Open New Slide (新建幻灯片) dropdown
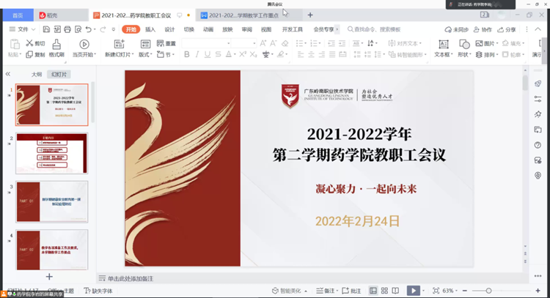This screenshot has height=298, width=550. pyautogui.click(x=120, y=55)
